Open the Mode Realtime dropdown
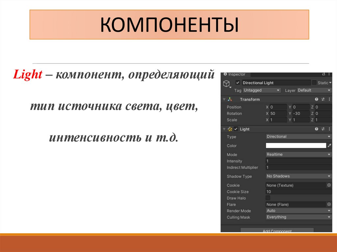The width and height of the screenshot is (337, 252). [x=299, y=154]
